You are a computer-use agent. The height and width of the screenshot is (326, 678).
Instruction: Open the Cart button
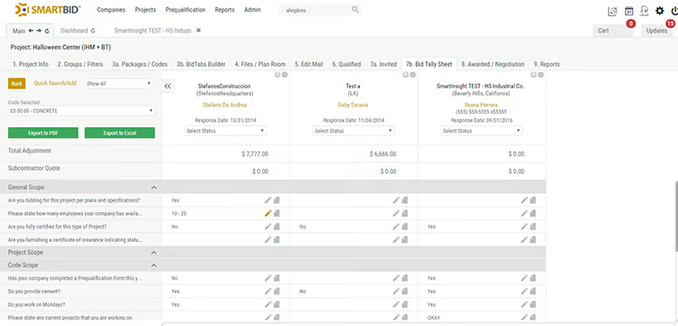coord(612,31)
